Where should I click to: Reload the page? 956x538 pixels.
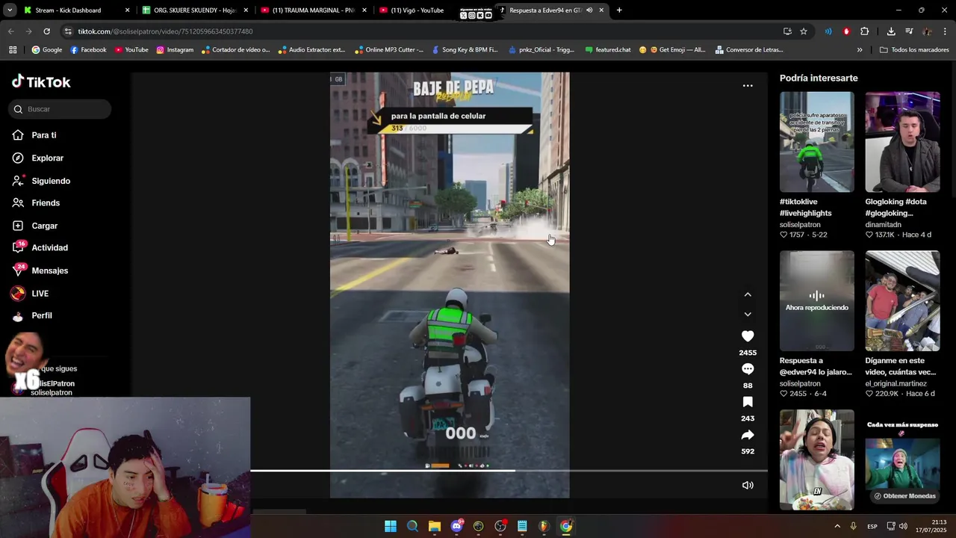coord(46,31)
